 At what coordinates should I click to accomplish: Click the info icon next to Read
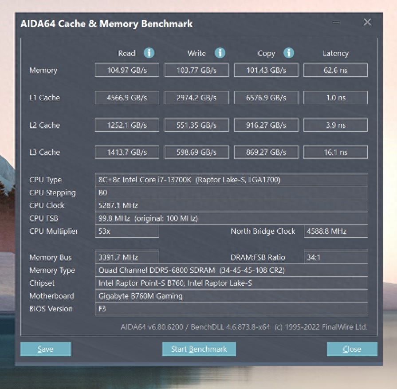click(149, 53)
